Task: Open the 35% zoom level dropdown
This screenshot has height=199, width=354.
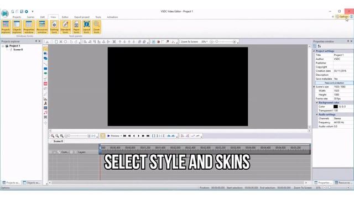Action: click(x=204, y=42)
